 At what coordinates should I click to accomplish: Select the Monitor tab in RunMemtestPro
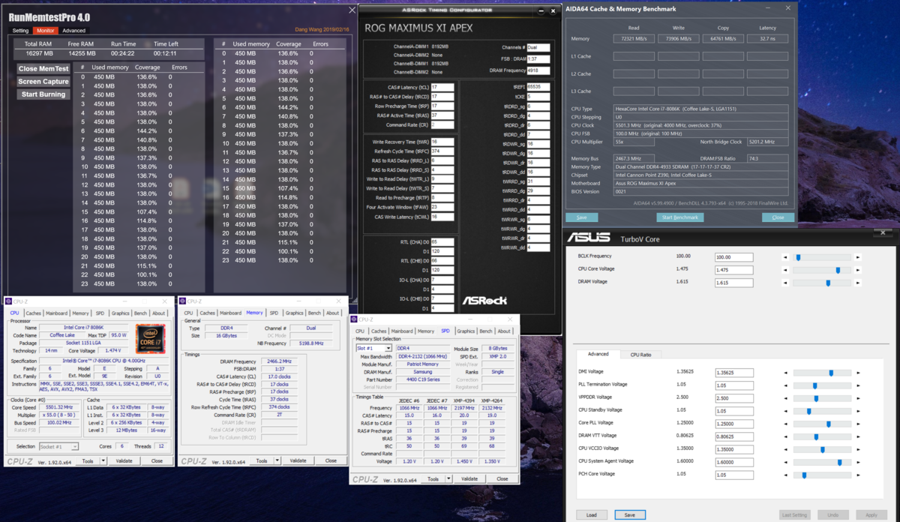point(45,31)
